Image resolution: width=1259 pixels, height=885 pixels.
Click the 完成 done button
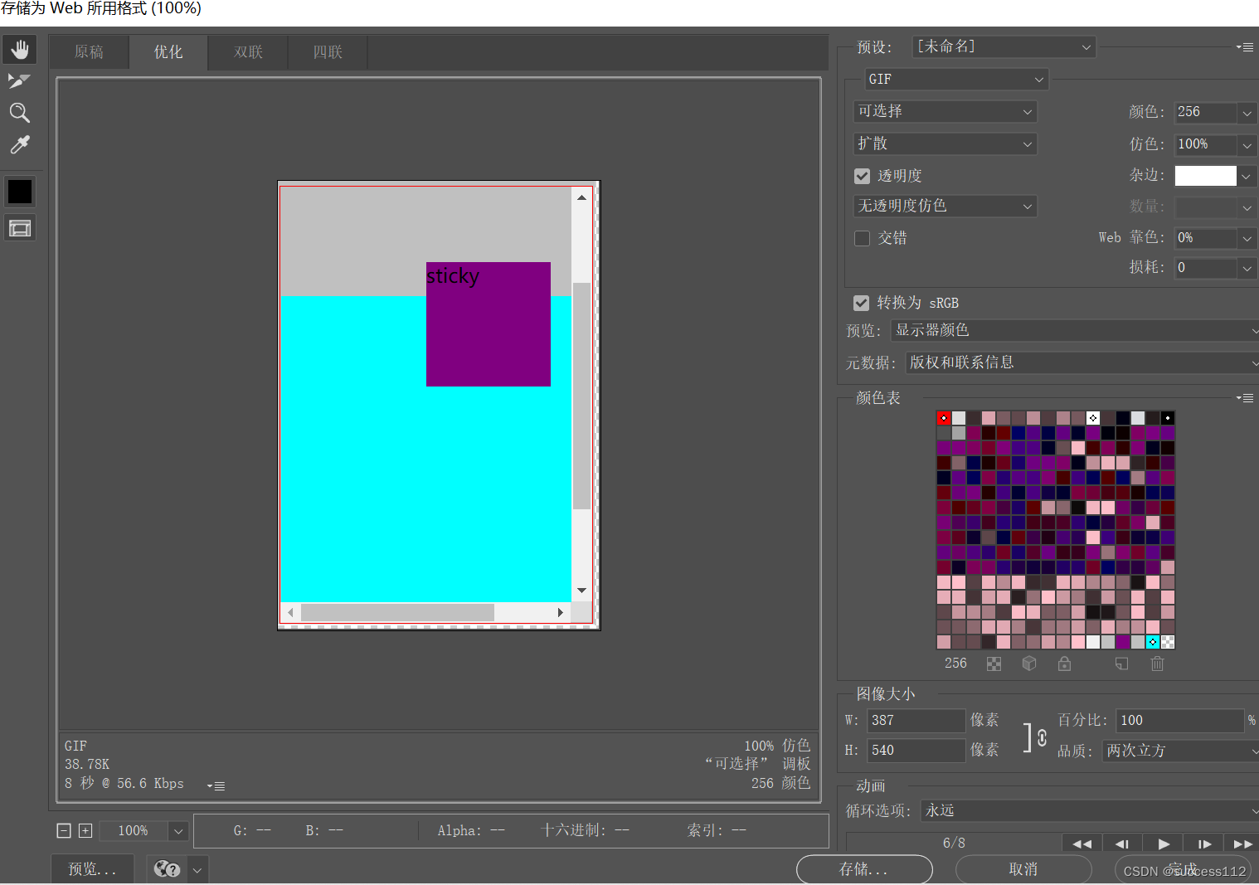pyautogui.click(x=1184, y=869)
